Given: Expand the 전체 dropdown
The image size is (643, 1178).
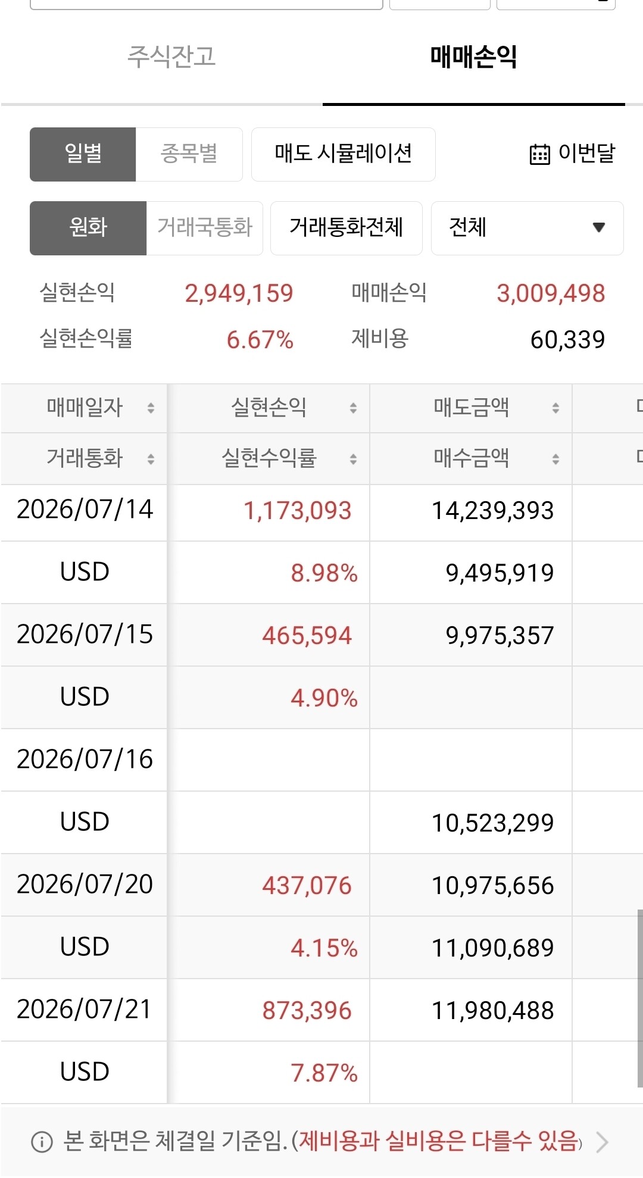Looking at the screenshot, I should point(527,228).
